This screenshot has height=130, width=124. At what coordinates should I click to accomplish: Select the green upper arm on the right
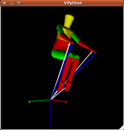tap(76, 37)
